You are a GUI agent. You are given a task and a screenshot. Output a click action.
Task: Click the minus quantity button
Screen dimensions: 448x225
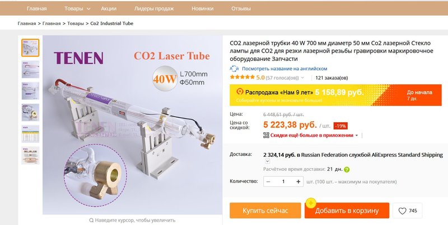[x=269, y=181]
